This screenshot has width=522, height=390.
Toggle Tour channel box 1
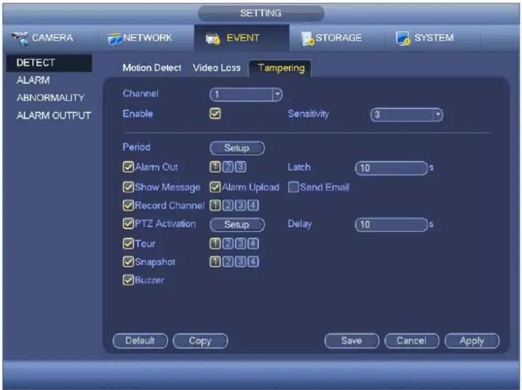pyautogui.click(x=215, y=243)
